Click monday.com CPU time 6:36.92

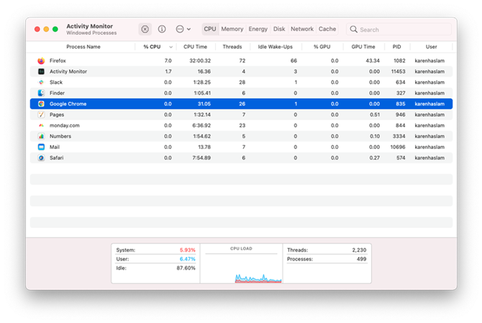[201, 125]
